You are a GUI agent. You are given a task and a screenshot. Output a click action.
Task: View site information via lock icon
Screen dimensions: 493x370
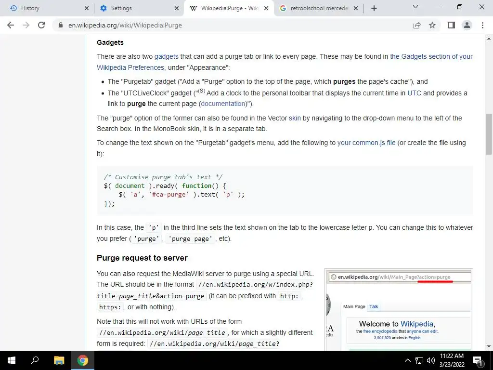tap(61, 25)
